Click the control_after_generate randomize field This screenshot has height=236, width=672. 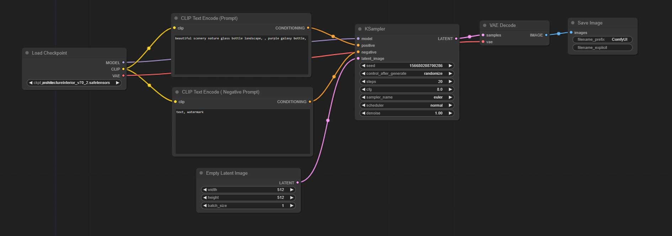tap(407, 74)
